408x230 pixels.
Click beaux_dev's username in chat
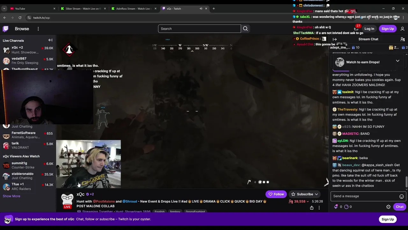(x=351, y=165)
